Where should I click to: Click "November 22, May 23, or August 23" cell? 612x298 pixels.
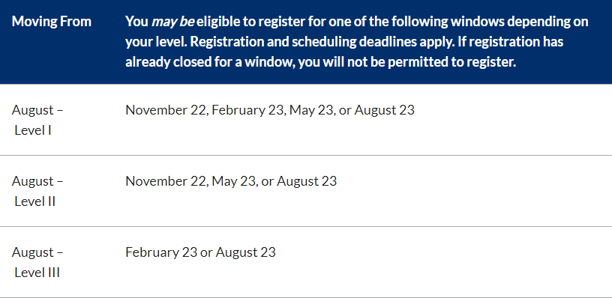(231, 181)
